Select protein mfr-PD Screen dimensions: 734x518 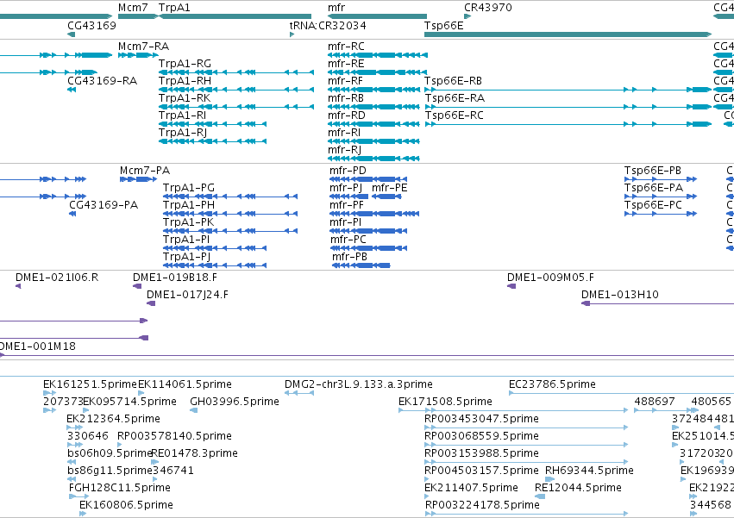point(368,179)
